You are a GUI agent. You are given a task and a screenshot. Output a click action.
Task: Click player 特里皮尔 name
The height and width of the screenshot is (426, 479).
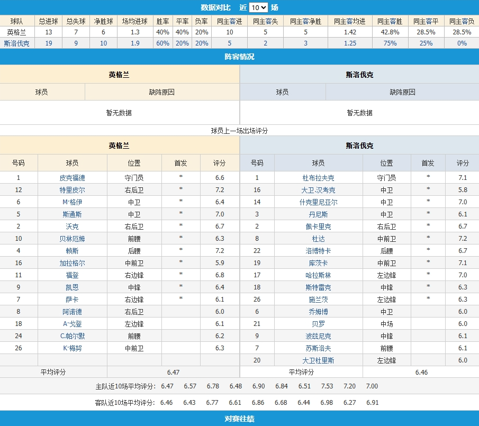tap(72, 190)
